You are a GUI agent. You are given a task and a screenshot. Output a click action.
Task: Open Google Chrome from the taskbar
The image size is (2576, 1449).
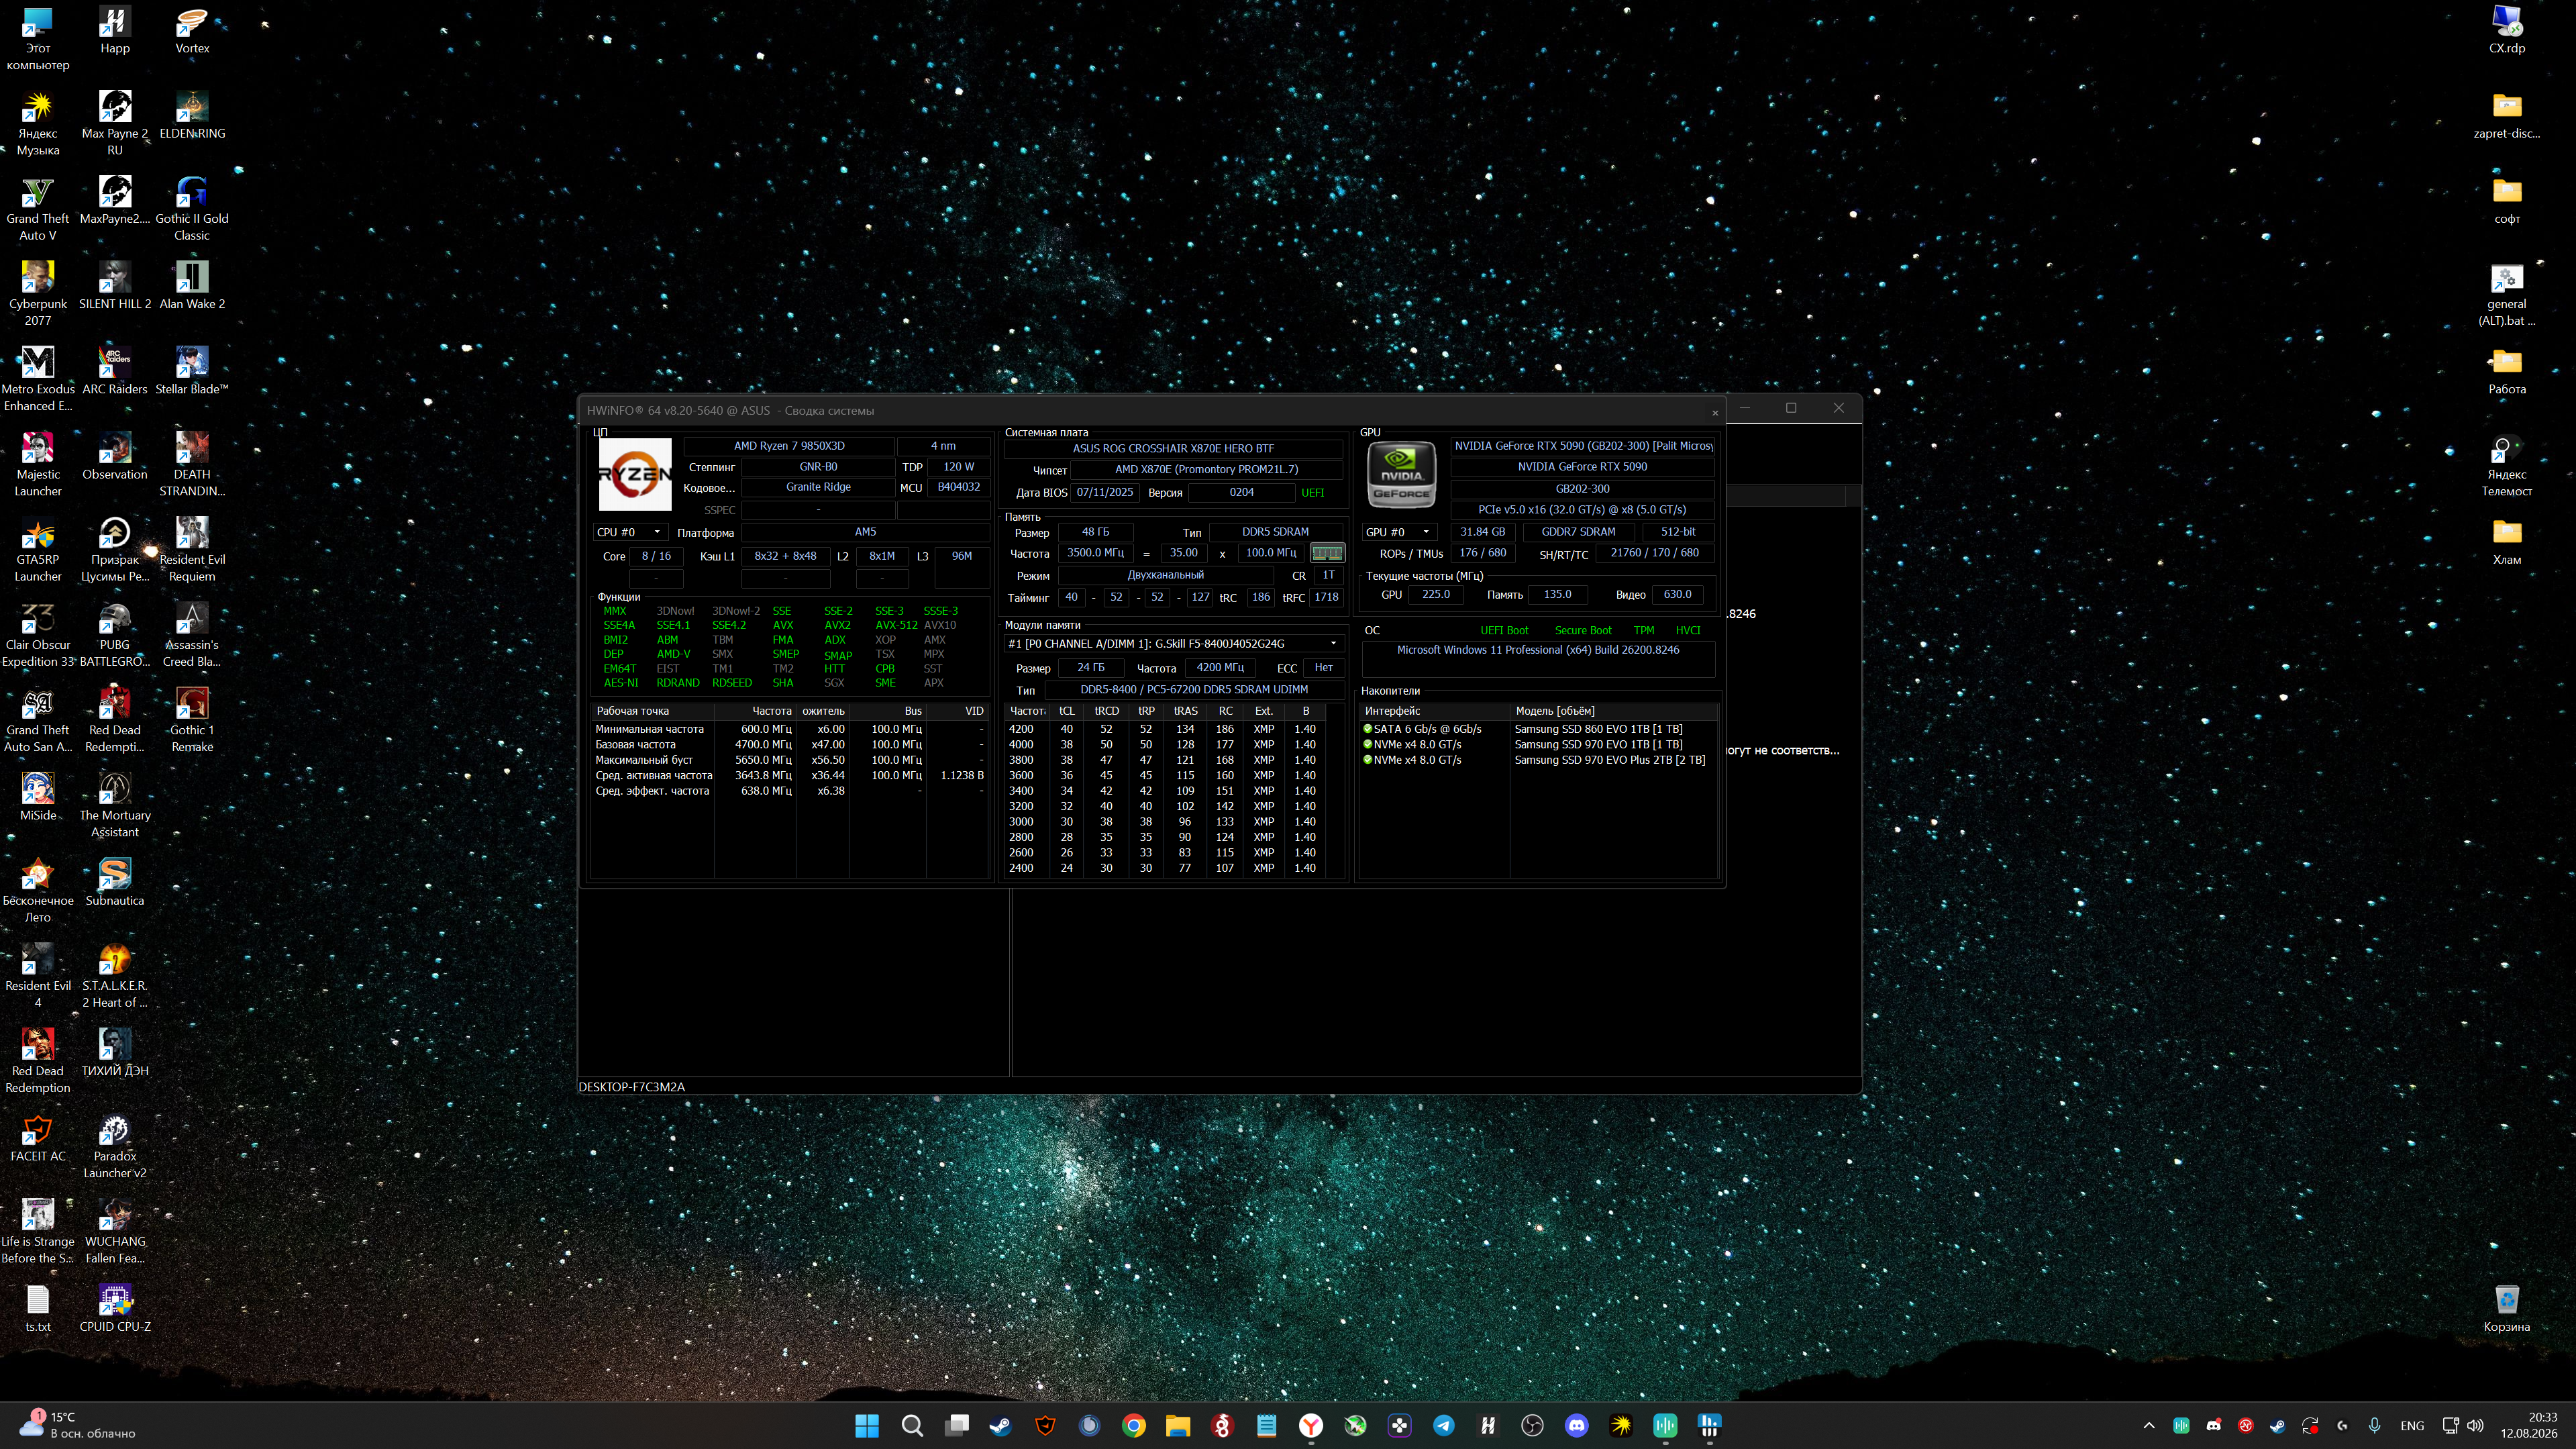tap(1134, 1426)
